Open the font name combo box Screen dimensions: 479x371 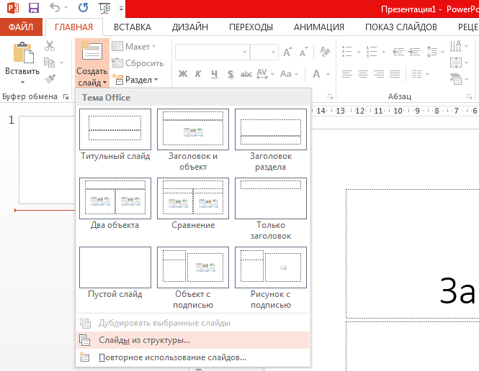pyautogui.click(x=210, y=52)
